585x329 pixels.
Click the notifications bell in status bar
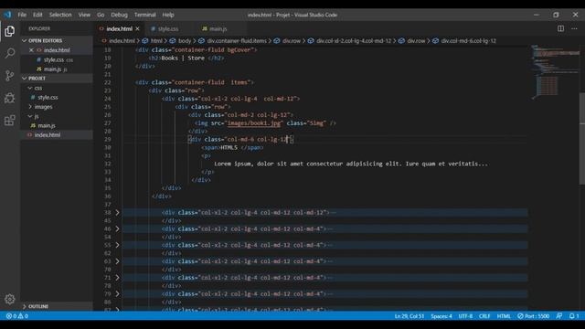click(574, 316)
